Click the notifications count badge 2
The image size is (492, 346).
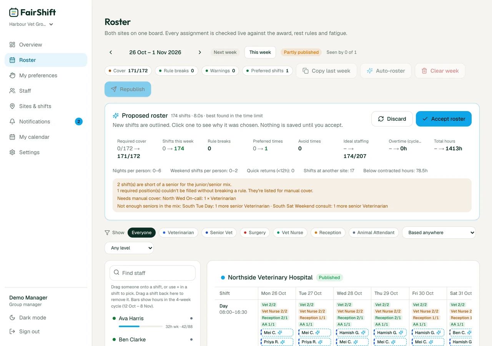79,121
